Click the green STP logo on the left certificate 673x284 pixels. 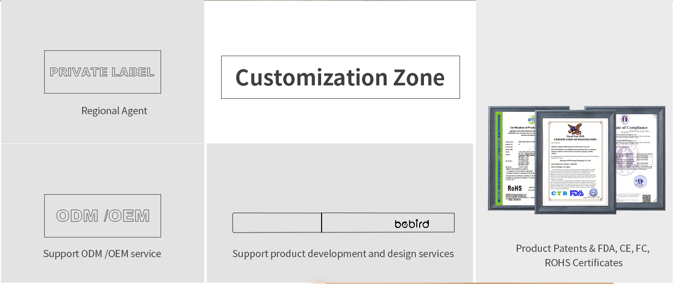click(531, 120)
